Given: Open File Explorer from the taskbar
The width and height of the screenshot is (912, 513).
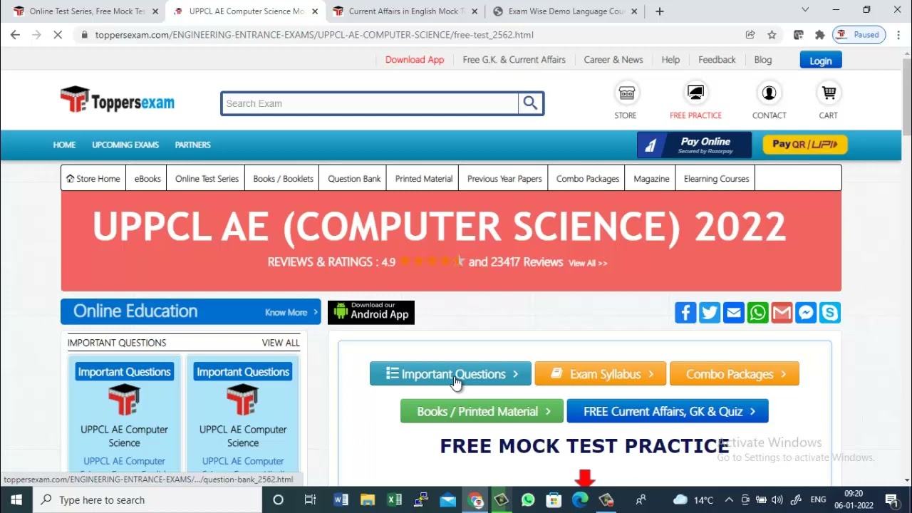Looking at the screenshot, I should pyautogui.click(x=367, y=500).
